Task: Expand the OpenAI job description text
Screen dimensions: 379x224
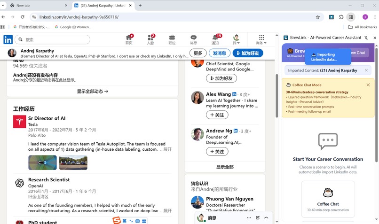Action: coord(166,211)
